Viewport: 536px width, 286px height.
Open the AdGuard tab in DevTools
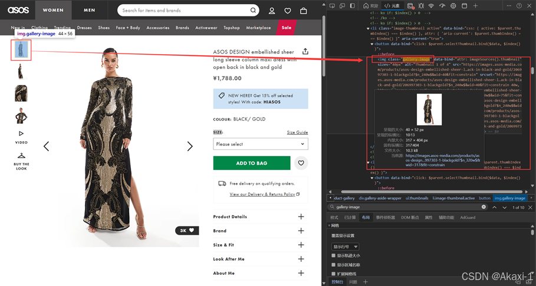[x=468, y=217]
